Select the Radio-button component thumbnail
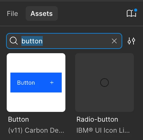The image size is (143, 140). pyautogui.click(x=105, y=83)
